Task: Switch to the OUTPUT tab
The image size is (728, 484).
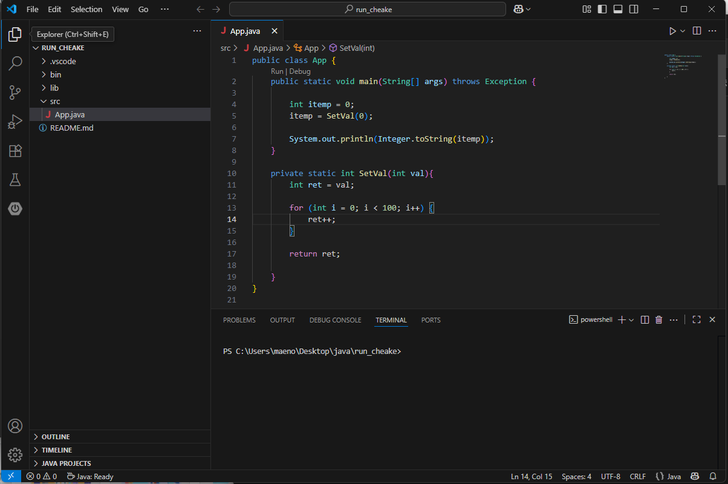Action: coord(282,320)
